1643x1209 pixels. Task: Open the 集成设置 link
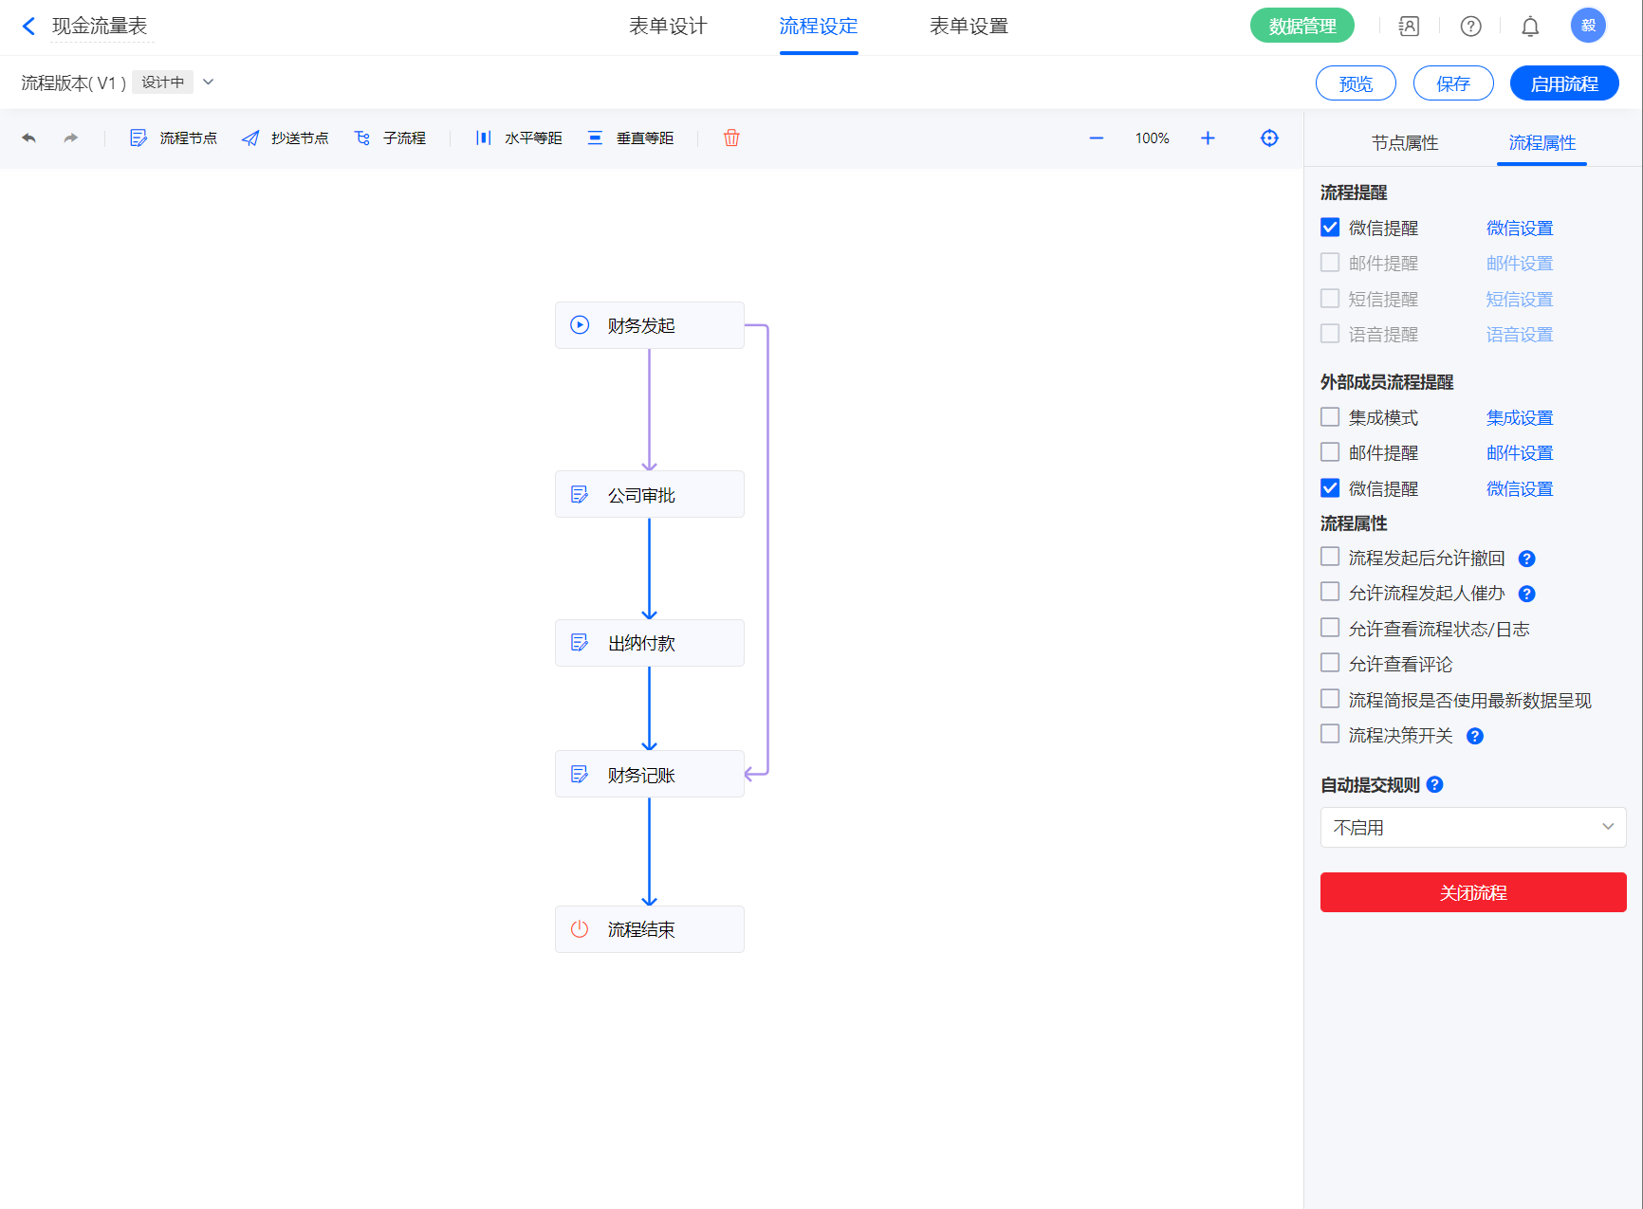coord(1519,418)
